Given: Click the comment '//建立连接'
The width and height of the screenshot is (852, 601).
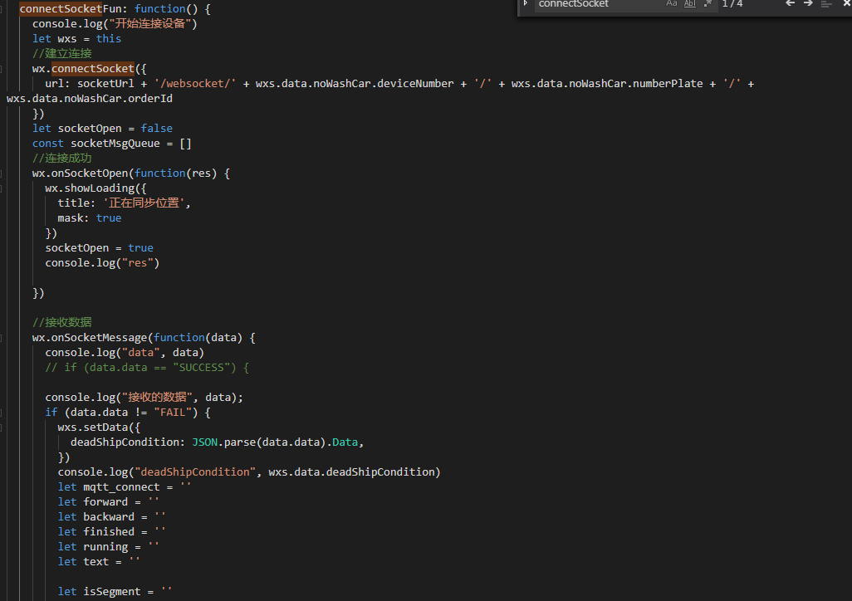Looking at the screenshot, I should (62, 53).
